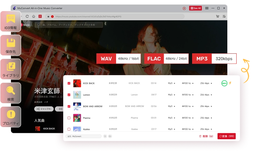Image resolution: width=256 pixels, height=152 pixels.
Task: Click the Azalea album thumbnail
Action: 77,129
